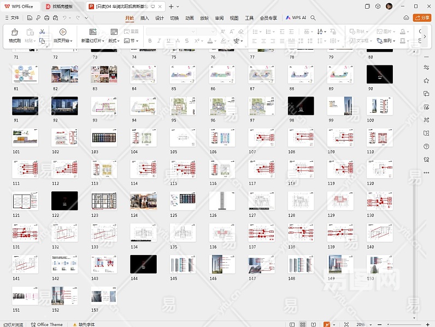The height and width of the screenshot is (327, 435).
Task: Start slideshow with the 当页开始 play icon
Action: [63, 32]
